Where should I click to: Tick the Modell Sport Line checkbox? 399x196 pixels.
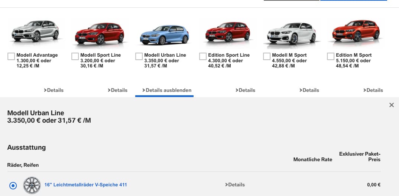(75, 56)
